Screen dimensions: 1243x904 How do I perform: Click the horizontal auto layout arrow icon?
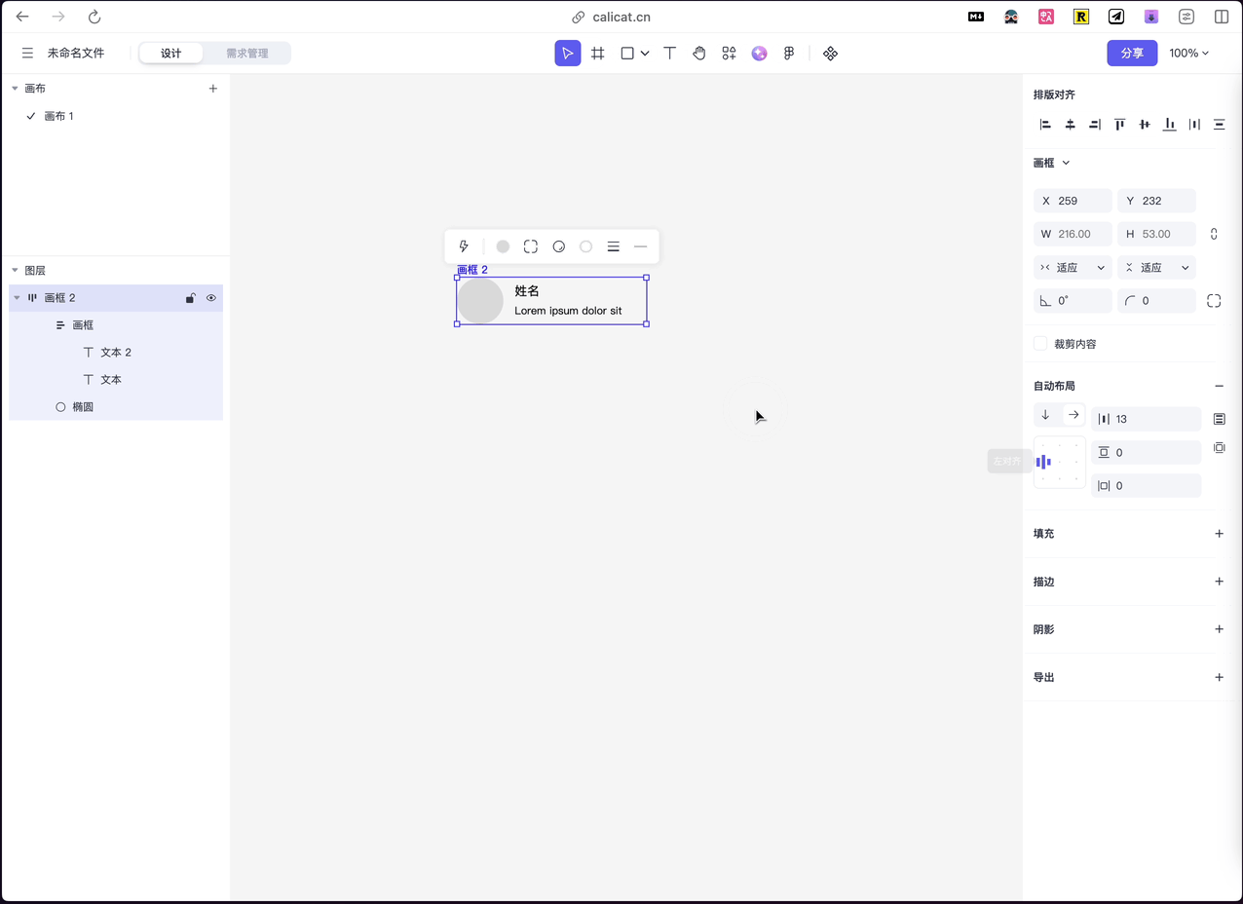tap(1075, 414)
